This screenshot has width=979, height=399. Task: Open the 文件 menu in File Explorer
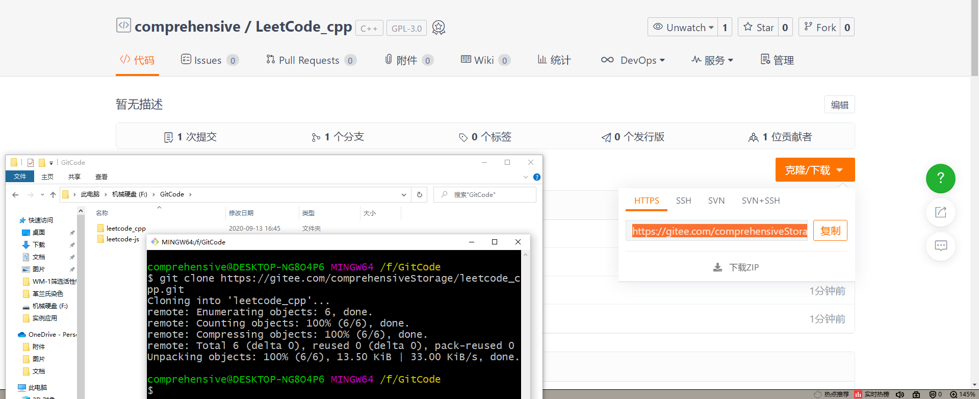click(x=20, y=177)
